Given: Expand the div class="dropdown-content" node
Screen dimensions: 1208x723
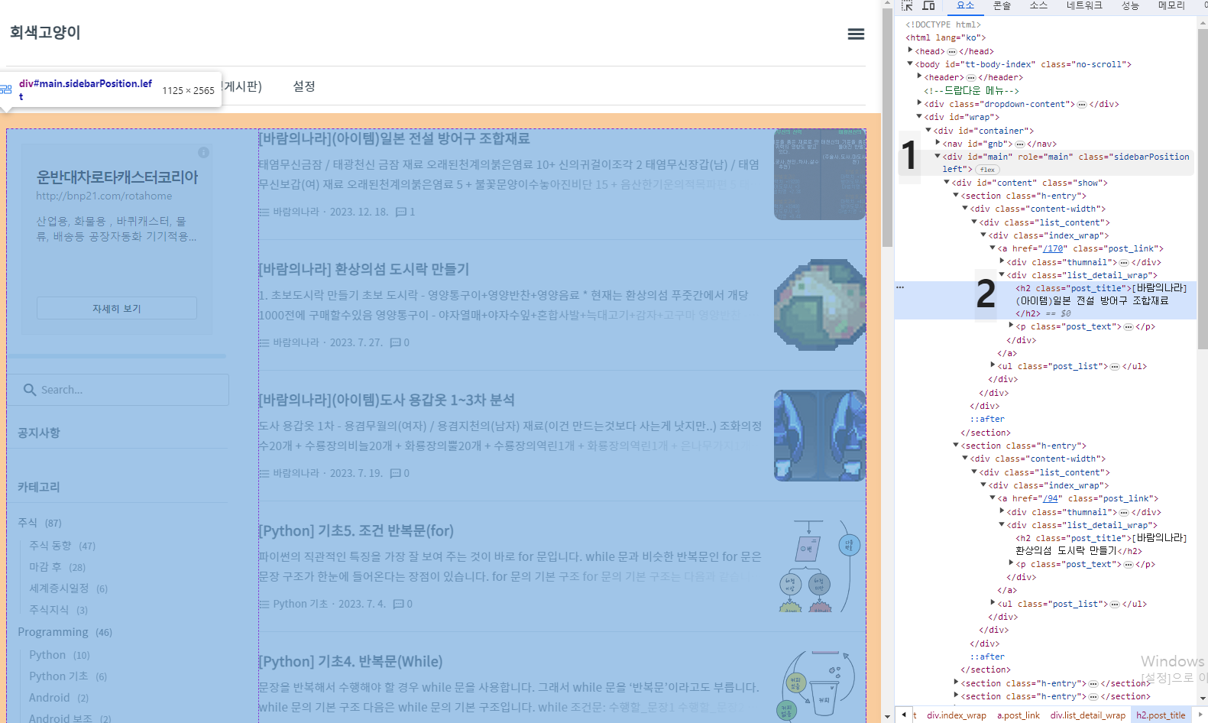Looking at the screenshot, I should coord(919,103).
